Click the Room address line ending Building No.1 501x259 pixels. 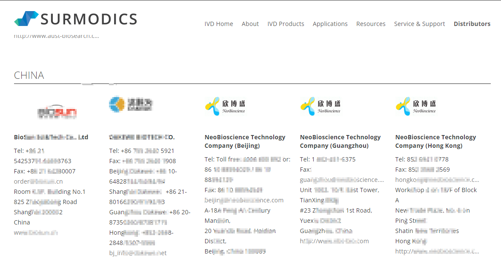(x=50, y=192)
